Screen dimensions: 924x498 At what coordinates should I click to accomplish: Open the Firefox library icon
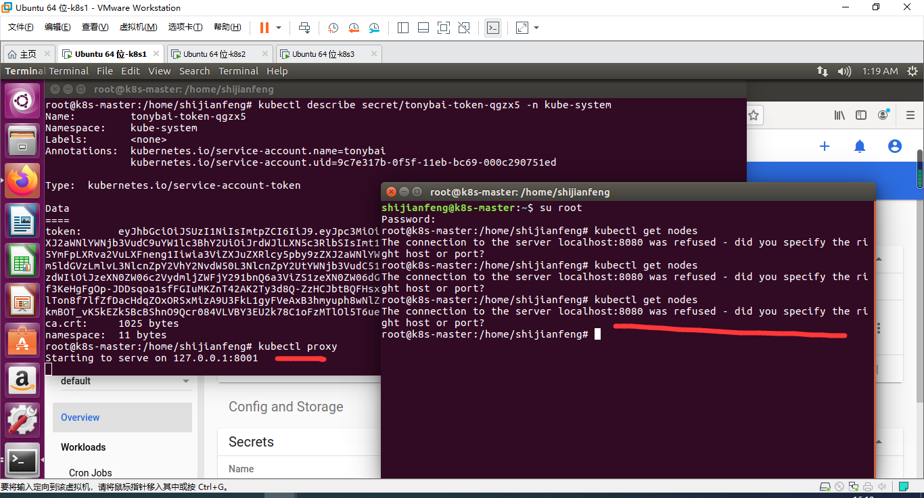click(839, 116)
